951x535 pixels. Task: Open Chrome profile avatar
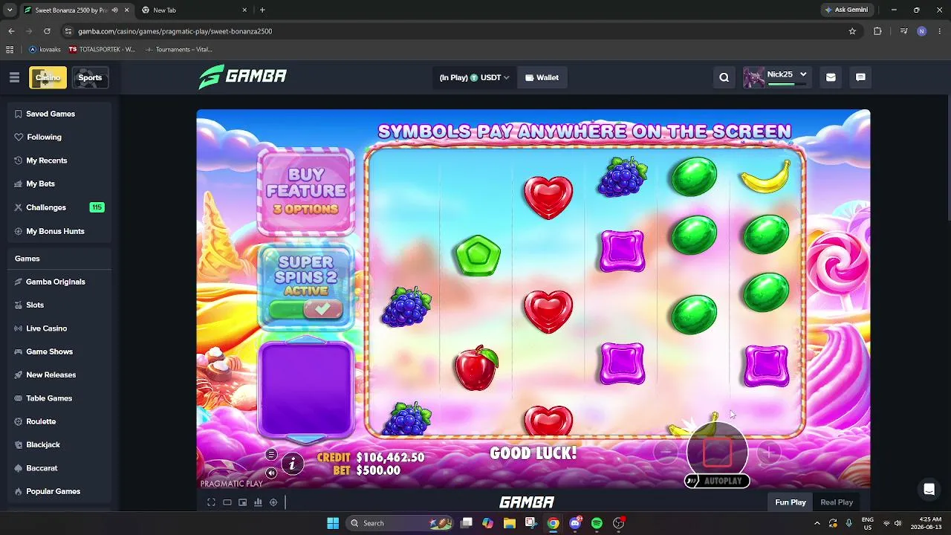tap(921, 31)
